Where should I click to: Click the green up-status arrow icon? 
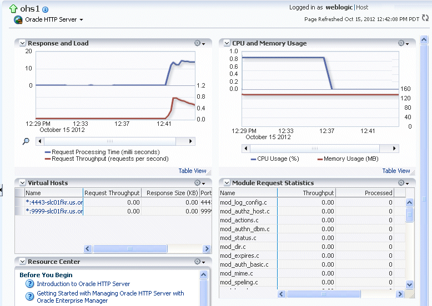[13, 9]
